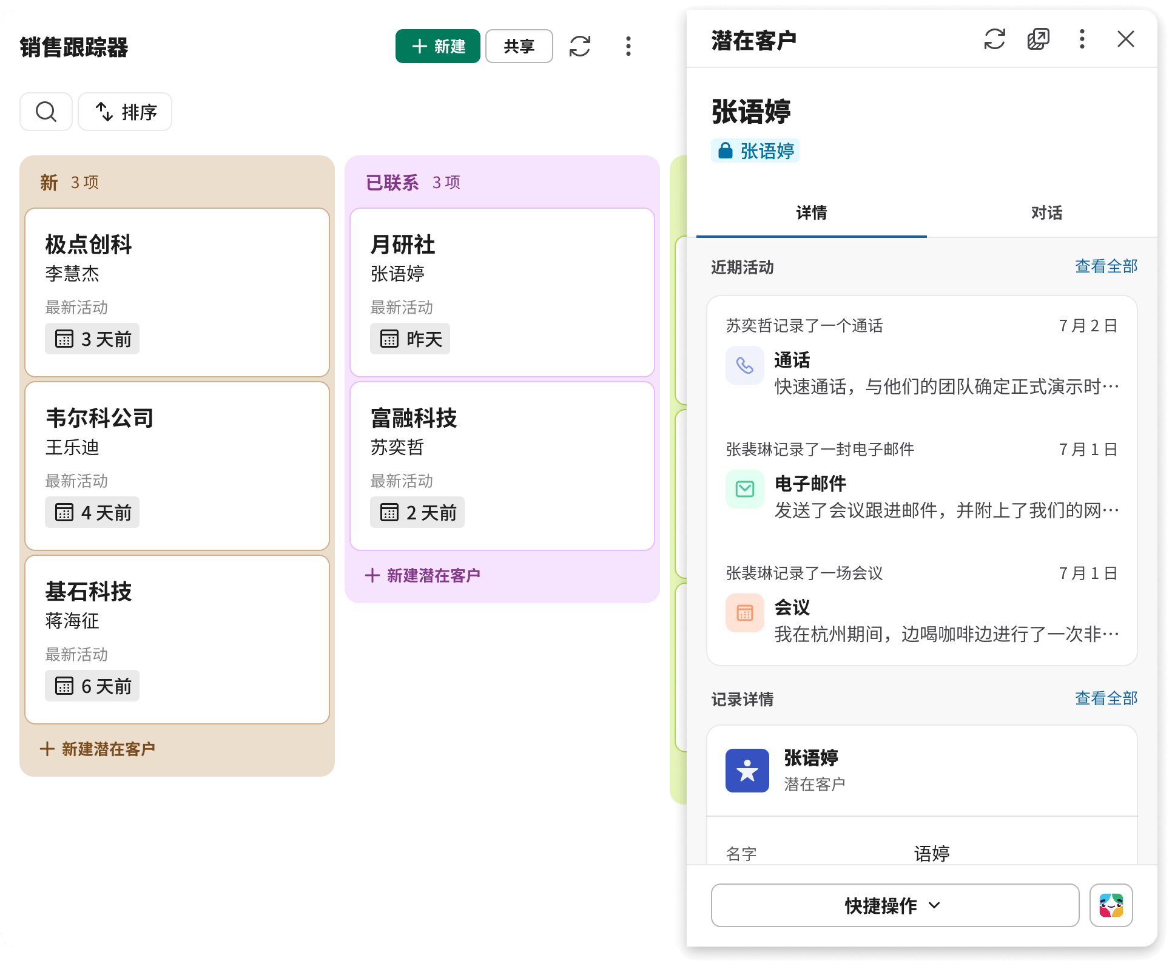Click the contact name 李慧杰

72,274
